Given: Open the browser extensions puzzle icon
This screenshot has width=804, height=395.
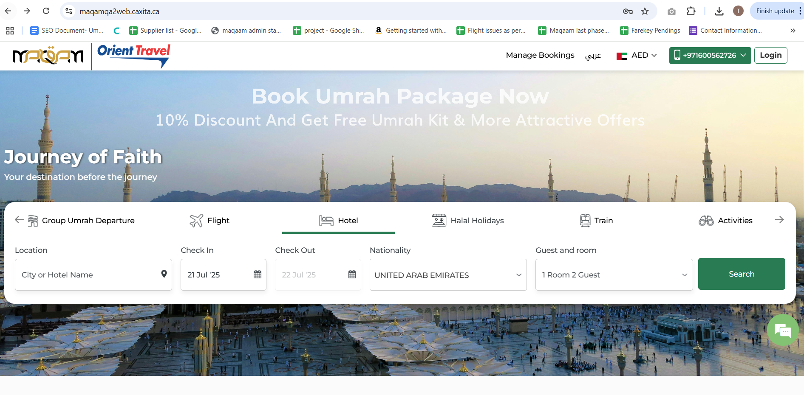Looking at the screenshot, I should tap(691, 11).
